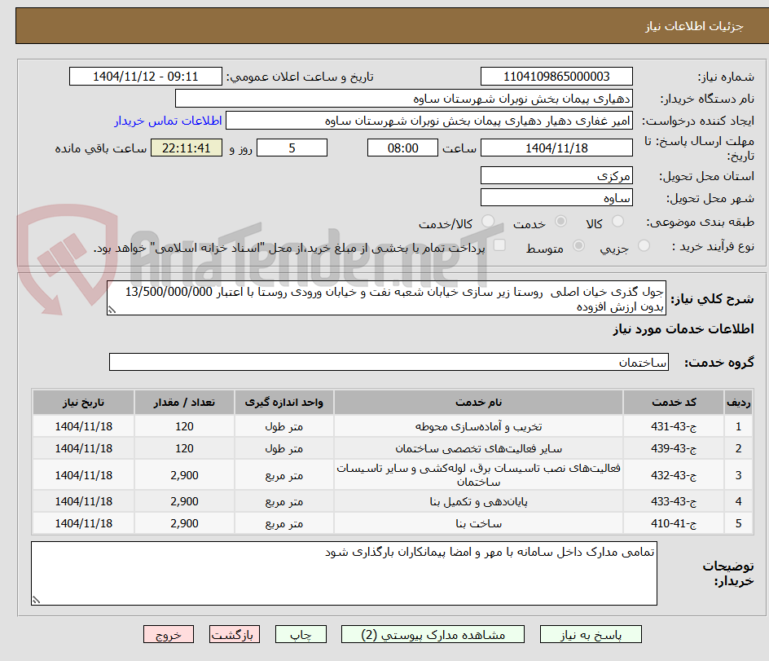Click service code ج-43-431 cell
Image resolution: width=769 pixels, height=661 pixels.
coord(674,426)
